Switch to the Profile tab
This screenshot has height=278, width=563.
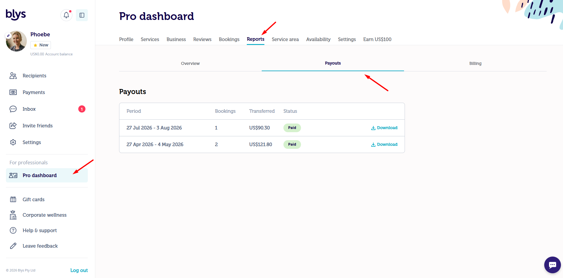point(126,39)
